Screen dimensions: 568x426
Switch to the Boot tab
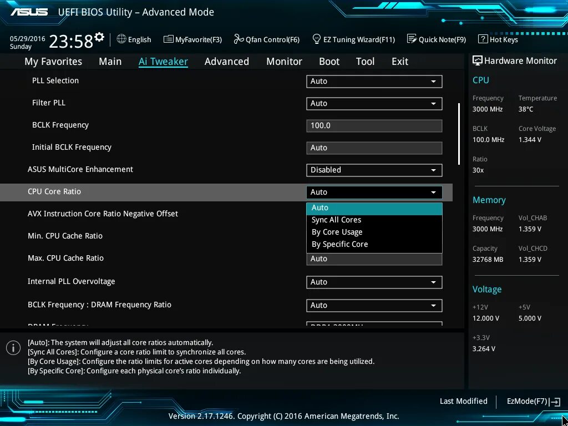coord(329,62)
